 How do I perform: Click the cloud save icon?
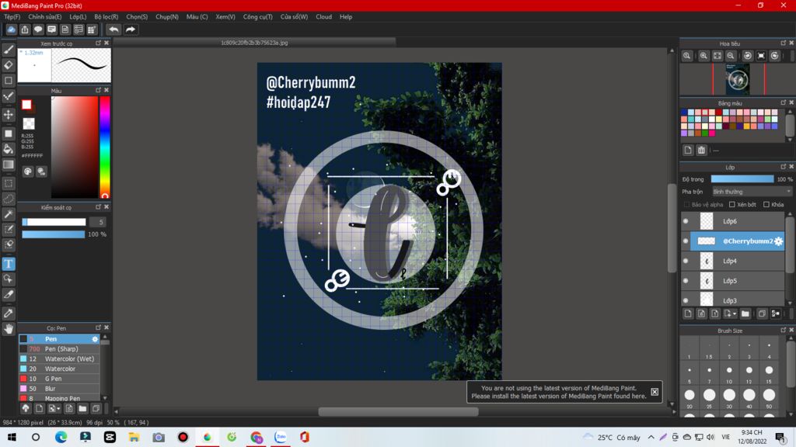(11, 29)
